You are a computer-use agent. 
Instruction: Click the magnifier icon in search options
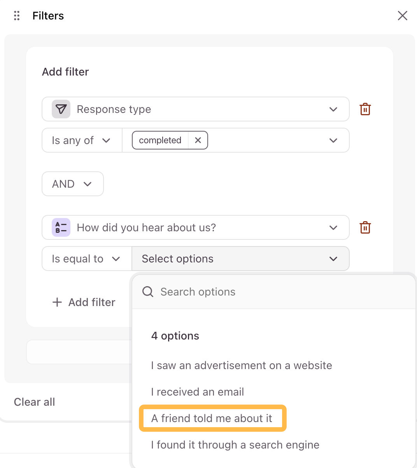click(x=148, y=292)
